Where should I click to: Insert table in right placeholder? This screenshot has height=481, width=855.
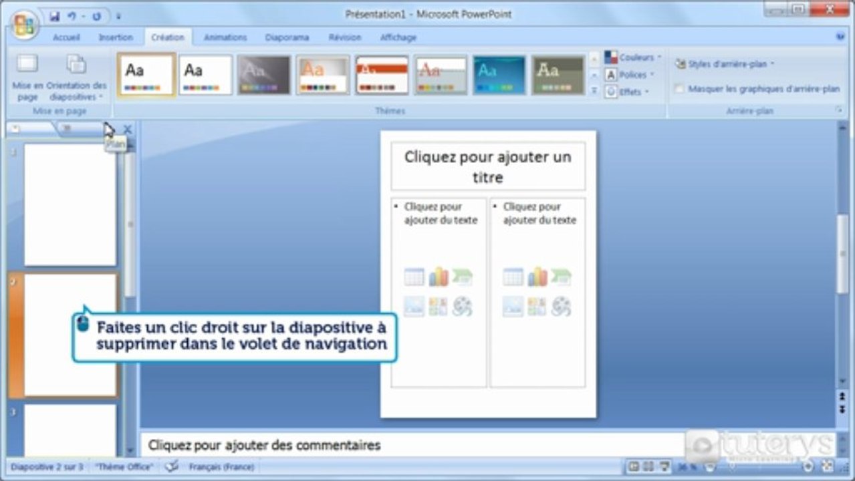pyautogui.click(x=513, y=277)
